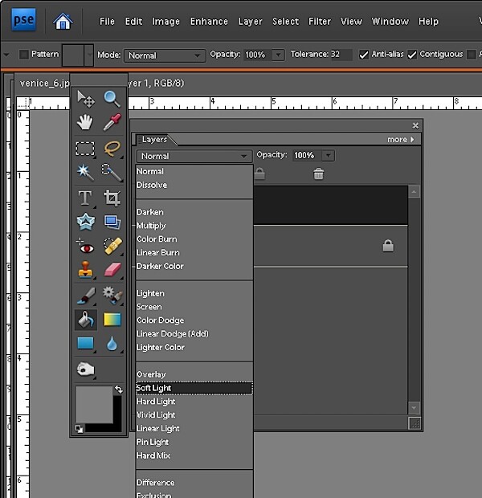
Task: Select the Cookie Cutter star tool
Action: pos(86,222)
